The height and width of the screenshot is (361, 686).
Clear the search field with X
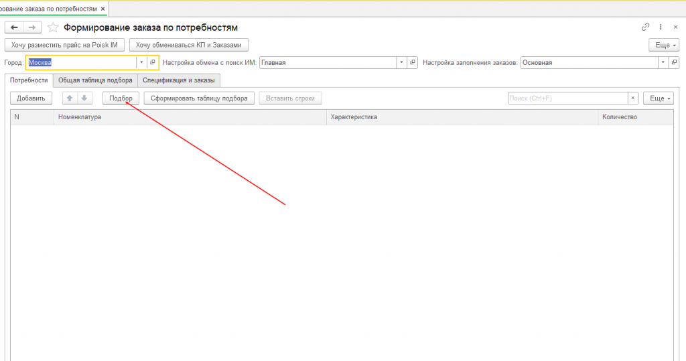(x=633, y=98)
